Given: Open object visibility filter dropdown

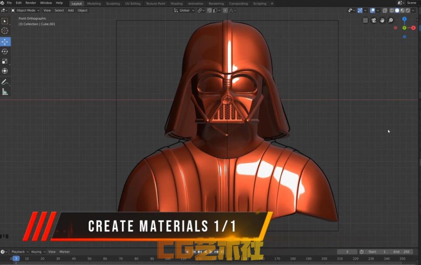Looking at the screenshot, I should 351,10.
